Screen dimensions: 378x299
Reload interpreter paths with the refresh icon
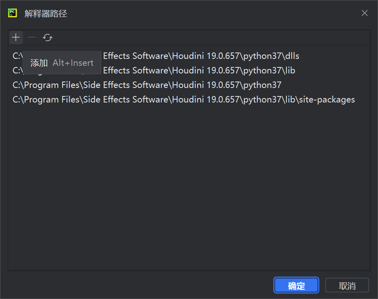47,37
